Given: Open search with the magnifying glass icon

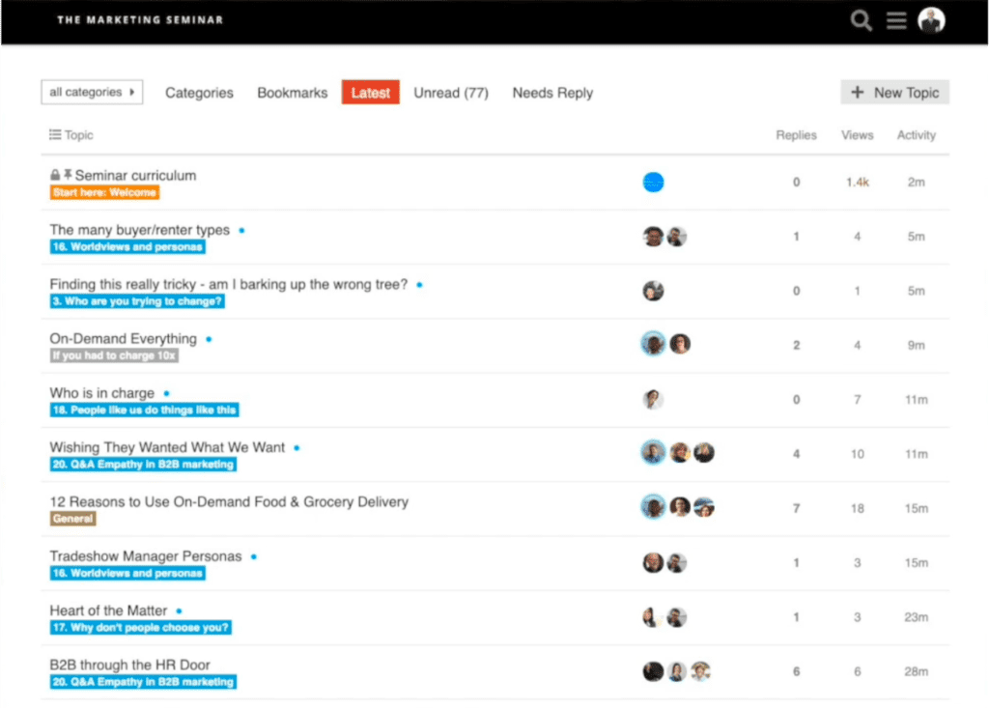Looking at the screenshot, I should point(861,20).
